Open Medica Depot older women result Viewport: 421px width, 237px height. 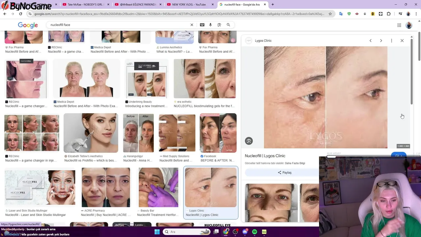click(x=86, y=79)
